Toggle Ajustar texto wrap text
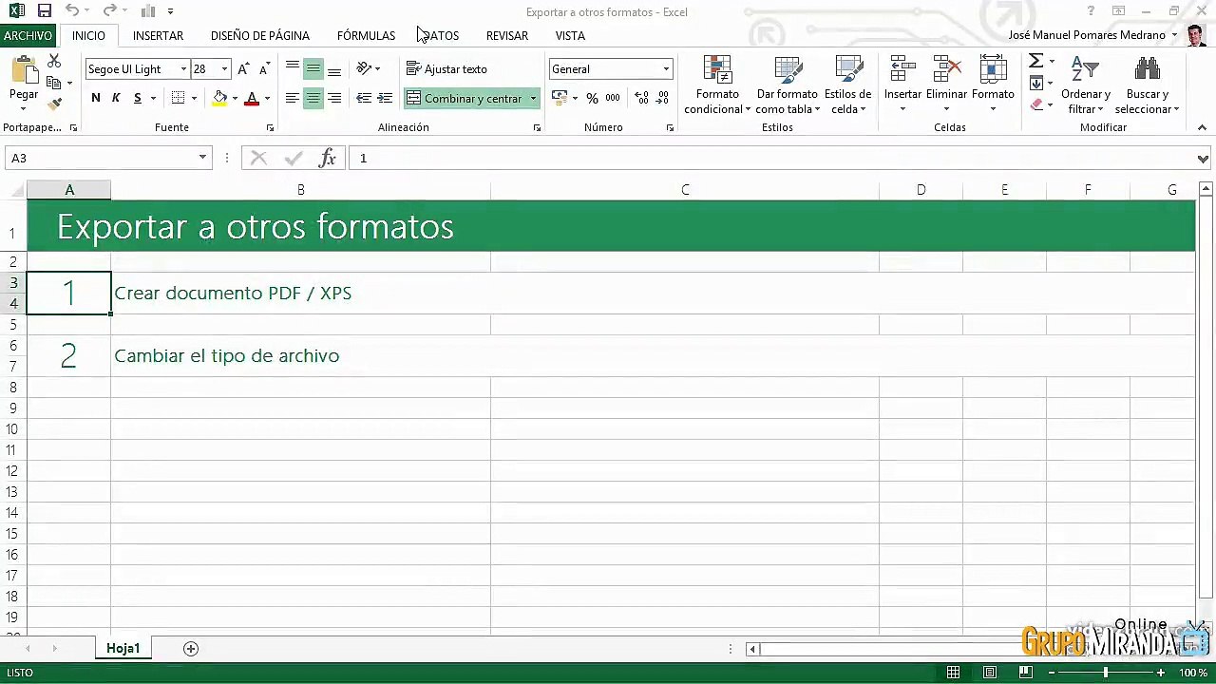1216x684 pixels. coord(446,68)
